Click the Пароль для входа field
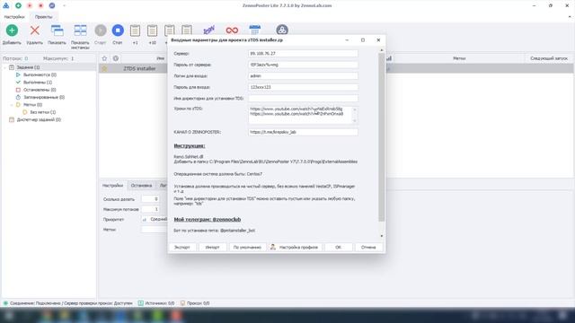Image resolution: width=575 pixels, height=323 pixels. (x=303, y=87)
